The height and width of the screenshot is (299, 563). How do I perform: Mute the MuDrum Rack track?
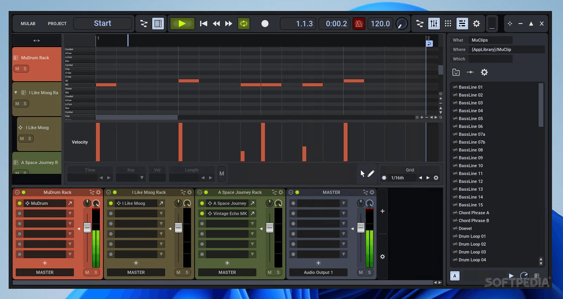[x=17, y=69]
